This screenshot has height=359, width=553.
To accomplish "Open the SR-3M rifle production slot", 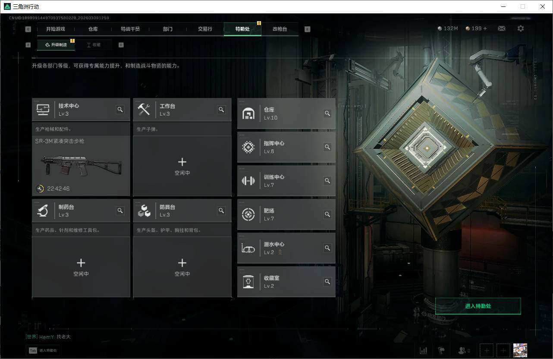I will (x=81, y=166).
